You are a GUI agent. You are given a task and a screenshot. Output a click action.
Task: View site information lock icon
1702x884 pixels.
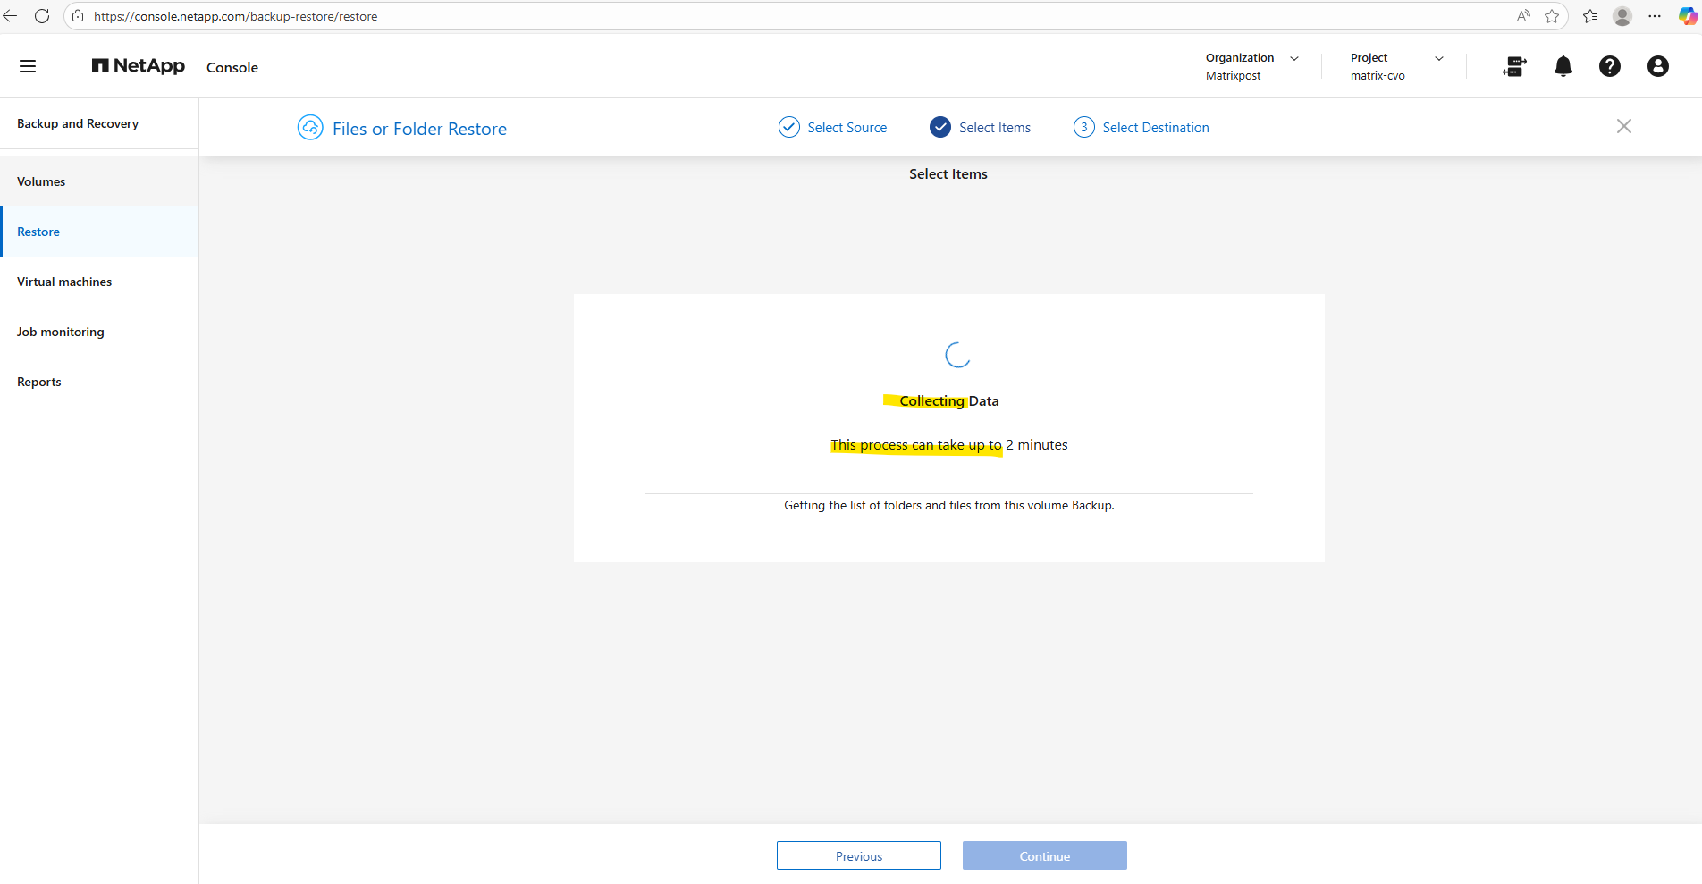[x=79, y=16]
